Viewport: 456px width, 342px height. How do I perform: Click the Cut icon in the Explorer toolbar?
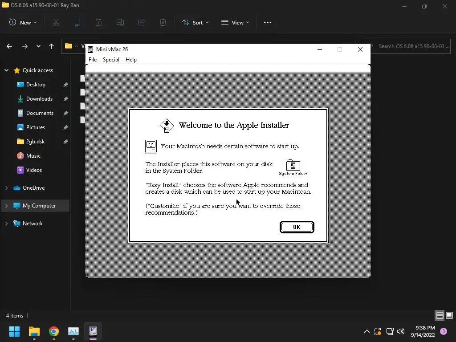click(56, 23)
